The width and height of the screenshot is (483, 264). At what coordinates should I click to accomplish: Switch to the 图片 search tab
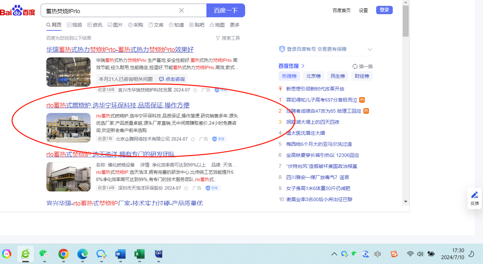click(x=115, y=25)
